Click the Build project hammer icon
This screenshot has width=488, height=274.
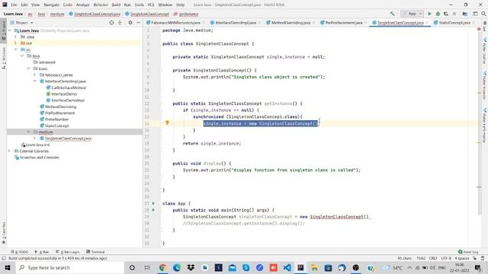[x=392, y=14]
